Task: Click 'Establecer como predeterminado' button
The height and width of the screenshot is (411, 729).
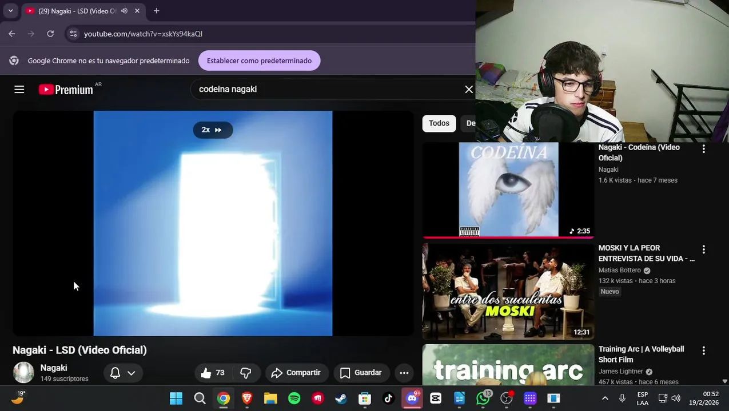Action: [x=259, y=61]
